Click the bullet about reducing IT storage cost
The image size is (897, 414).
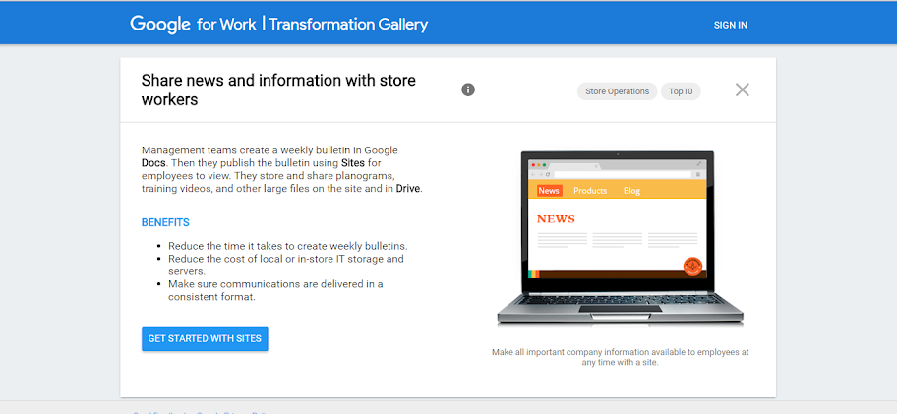[286, 265]
